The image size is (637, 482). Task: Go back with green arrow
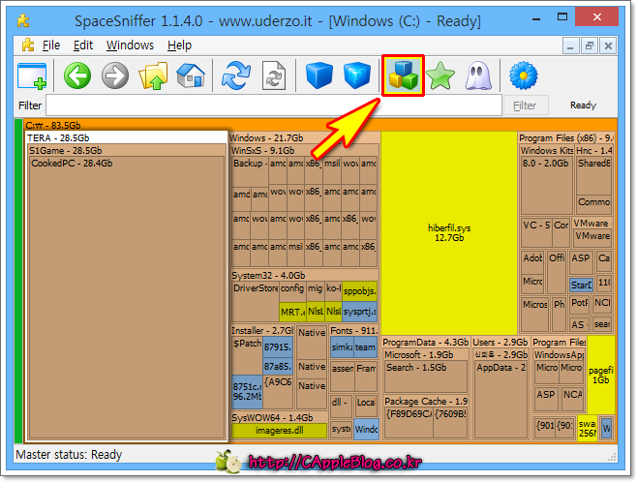(77, 75)
